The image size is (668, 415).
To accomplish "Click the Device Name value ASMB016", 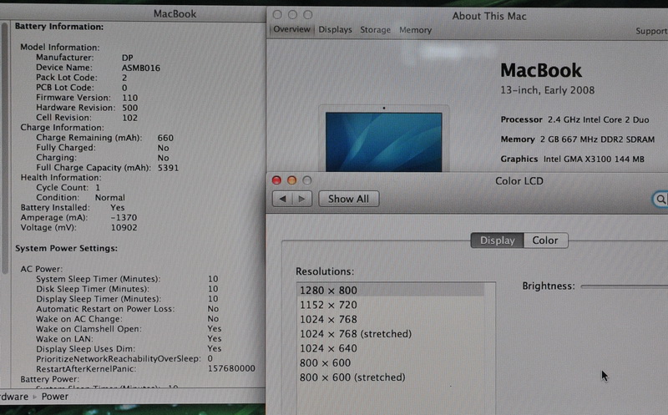I will 141,68.
